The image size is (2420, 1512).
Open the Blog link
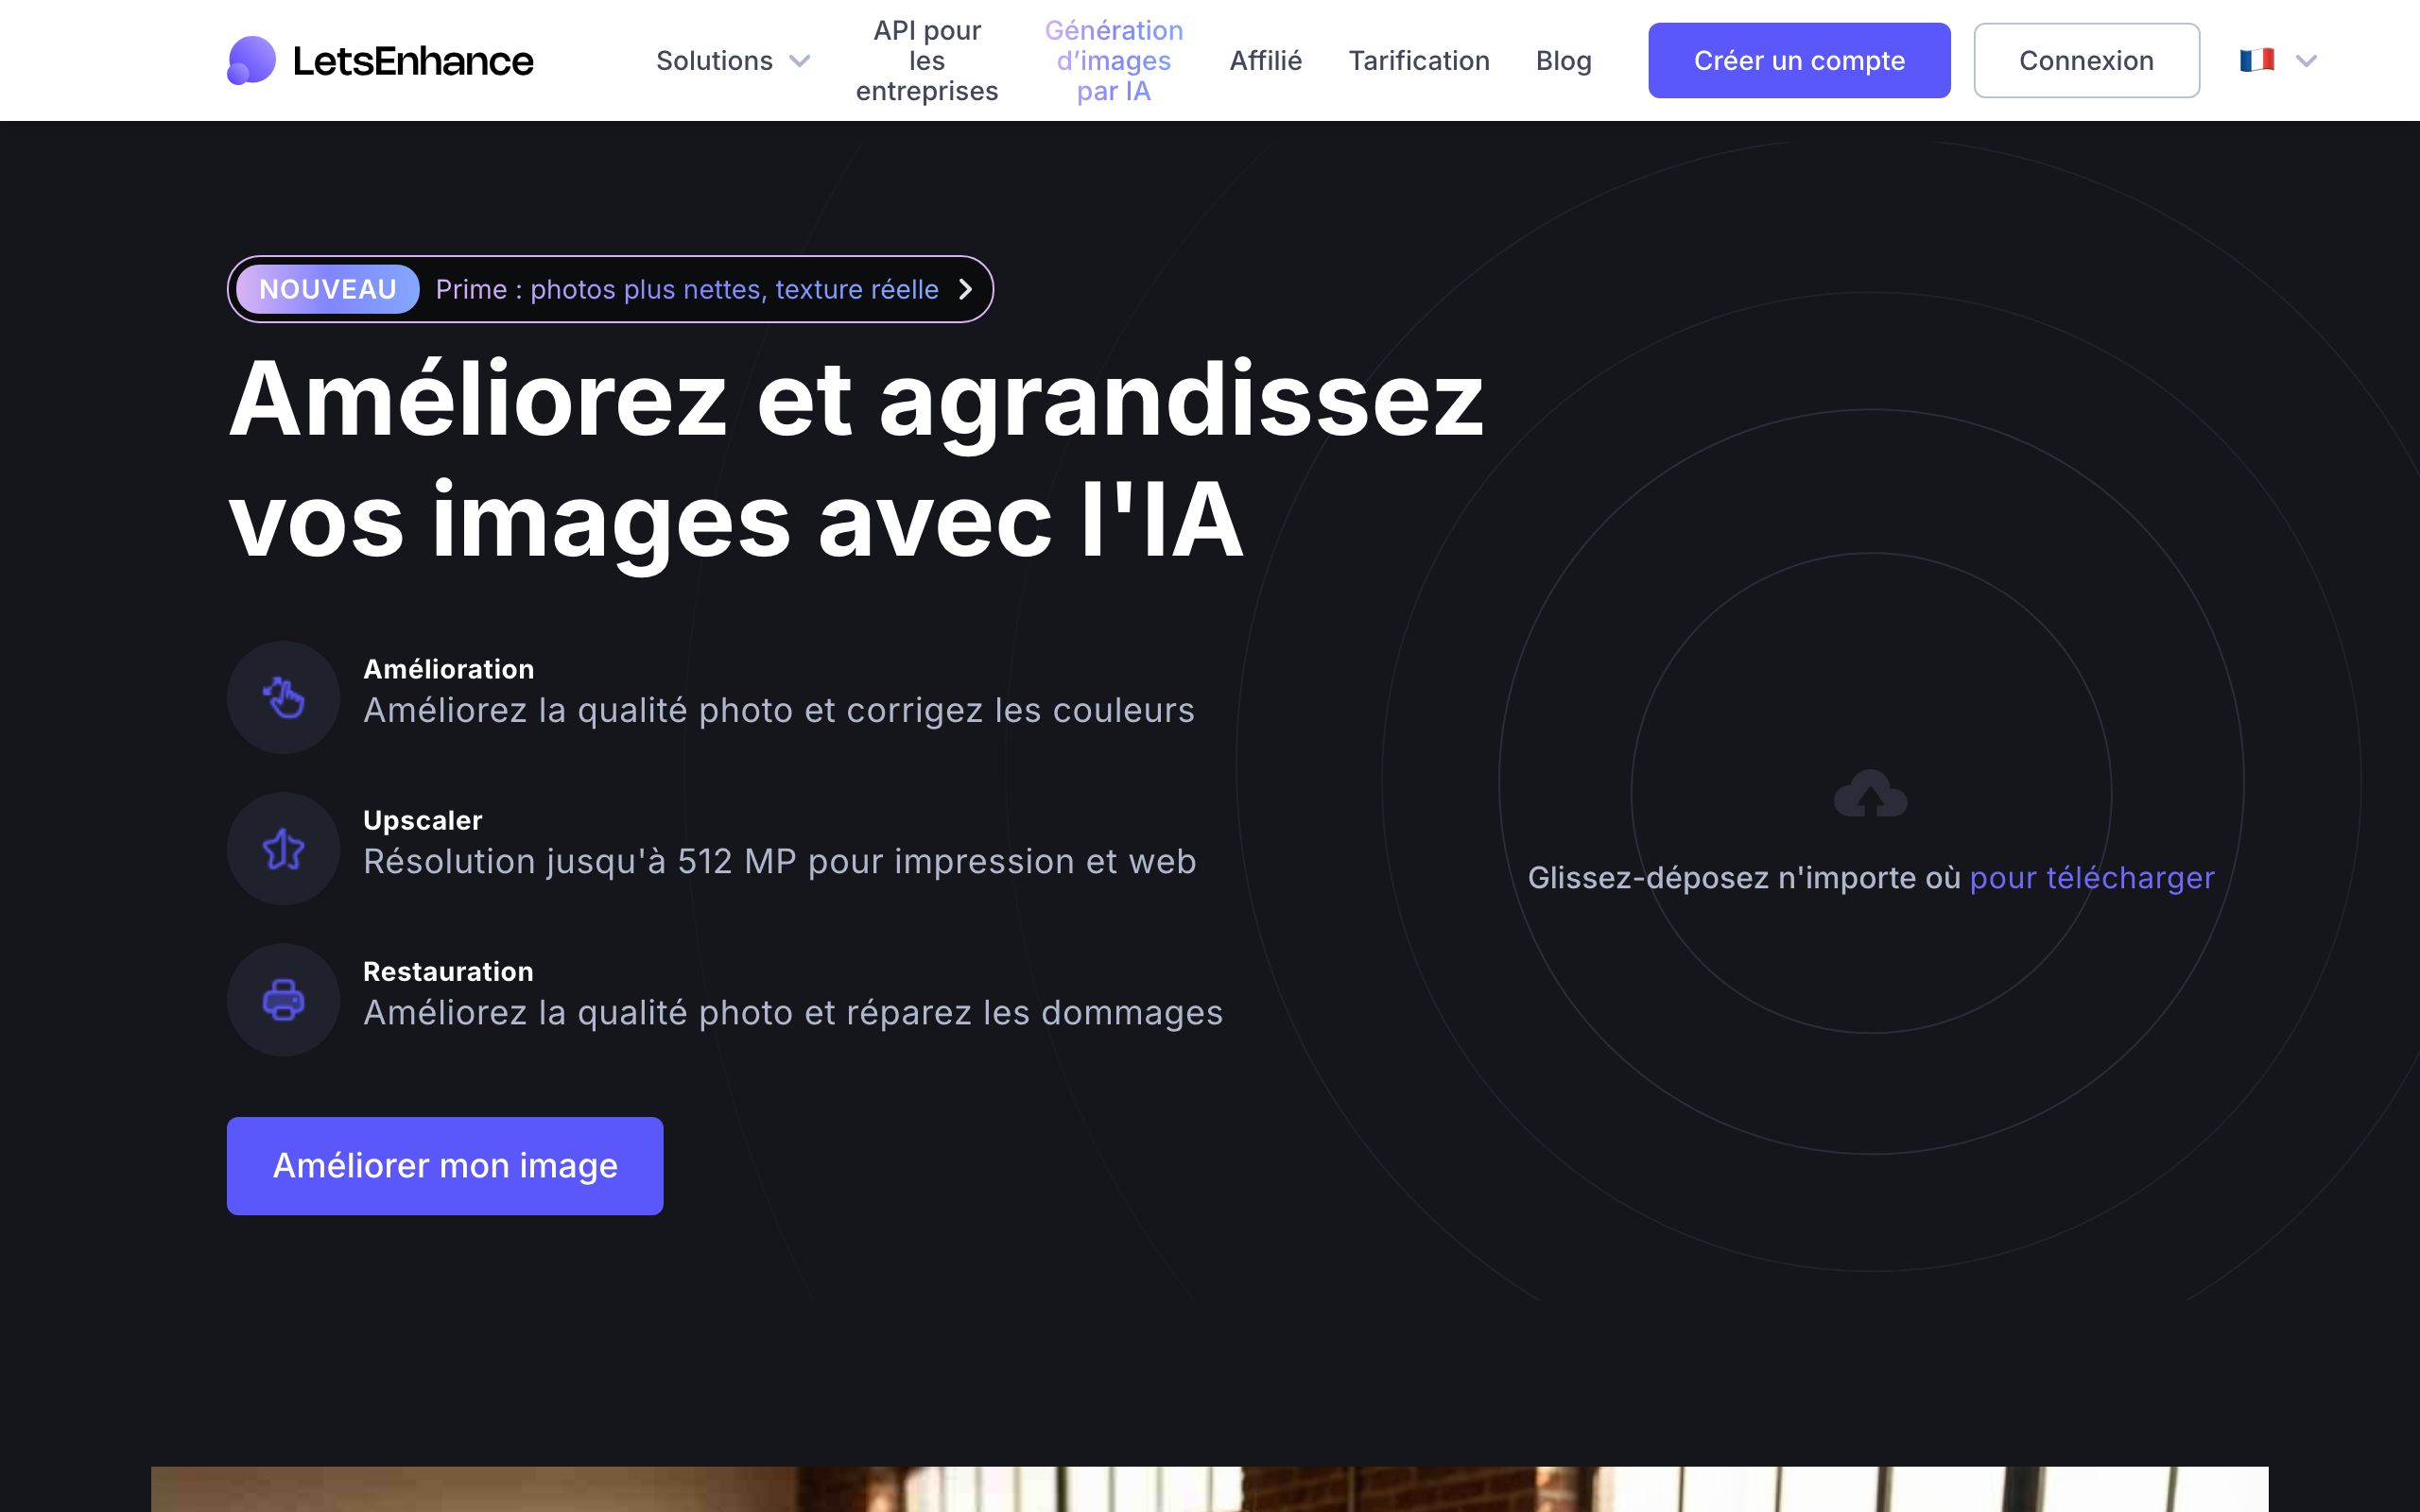tap(1563, 61)
